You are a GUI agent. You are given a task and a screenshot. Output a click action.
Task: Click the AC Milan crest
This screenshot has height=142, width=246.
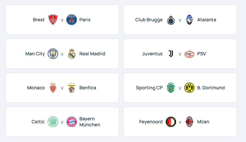pyautogui.click(x=189, y=122)
